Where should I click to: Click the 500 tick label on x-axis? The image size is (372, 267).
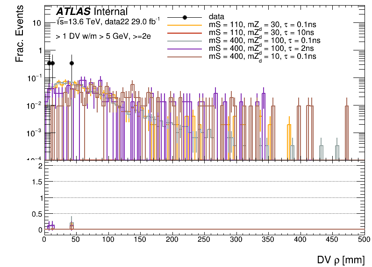click(364, 239)
